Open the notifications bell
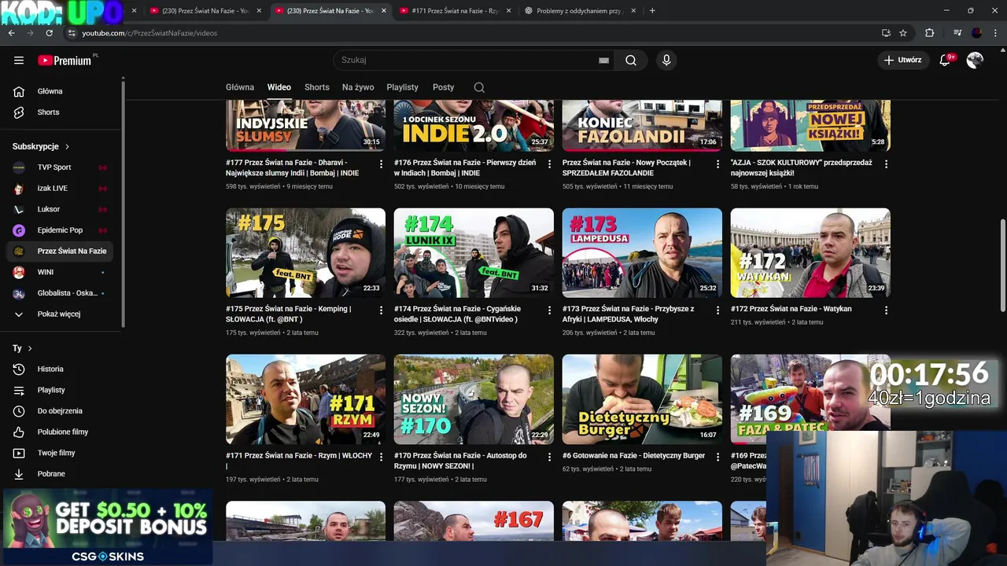This screenshot has height=566, width=1007. [946, 60]
